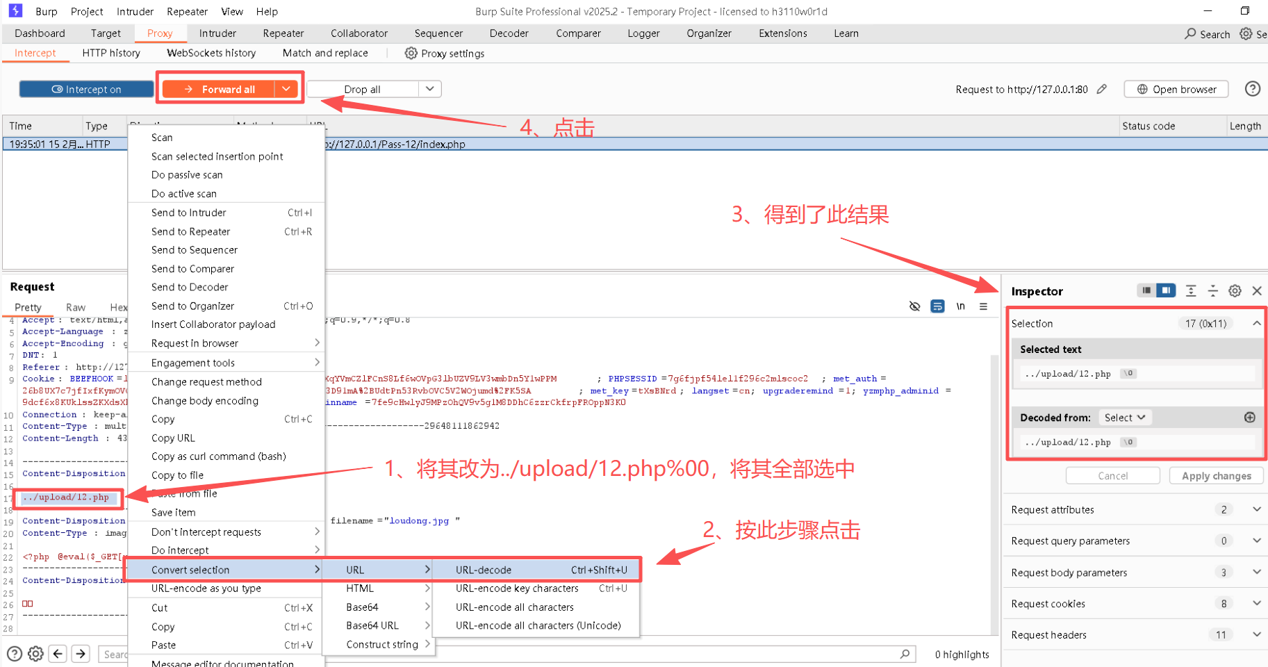
Task: Click the Cancel button in Inspector
Action: pyautogui.click(x=1112, y=476)
